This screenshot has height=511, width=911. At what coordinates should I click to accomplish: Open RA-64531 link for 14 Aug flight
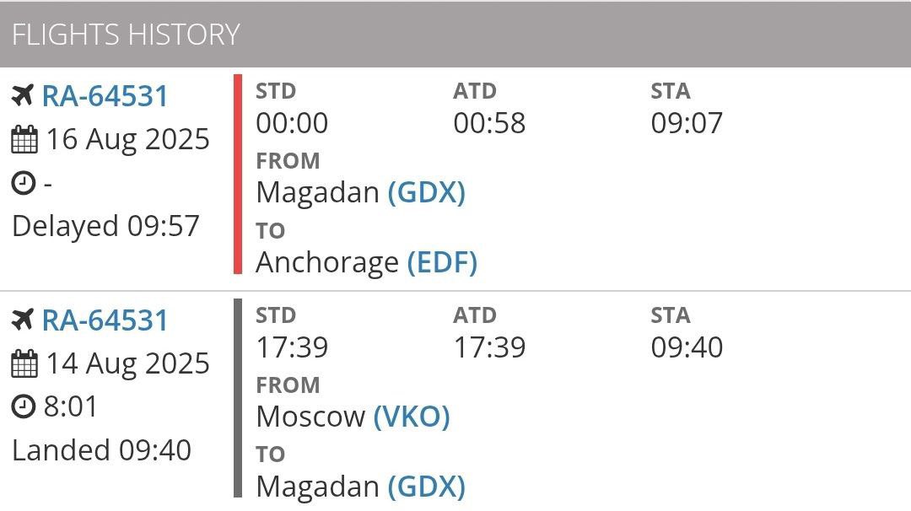[105, 320]
